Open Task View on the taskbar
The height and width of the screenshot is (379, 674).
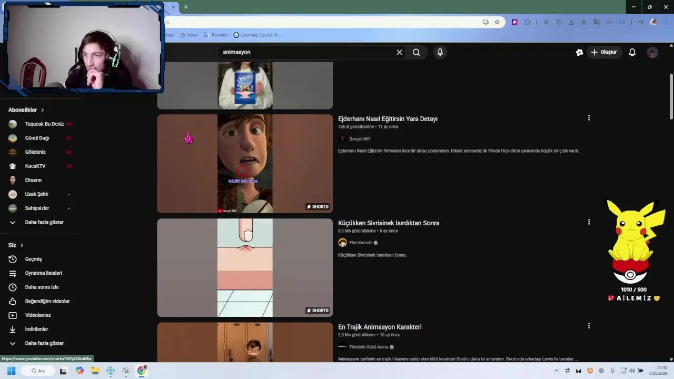pyautogui.click(x=64, y=371)
